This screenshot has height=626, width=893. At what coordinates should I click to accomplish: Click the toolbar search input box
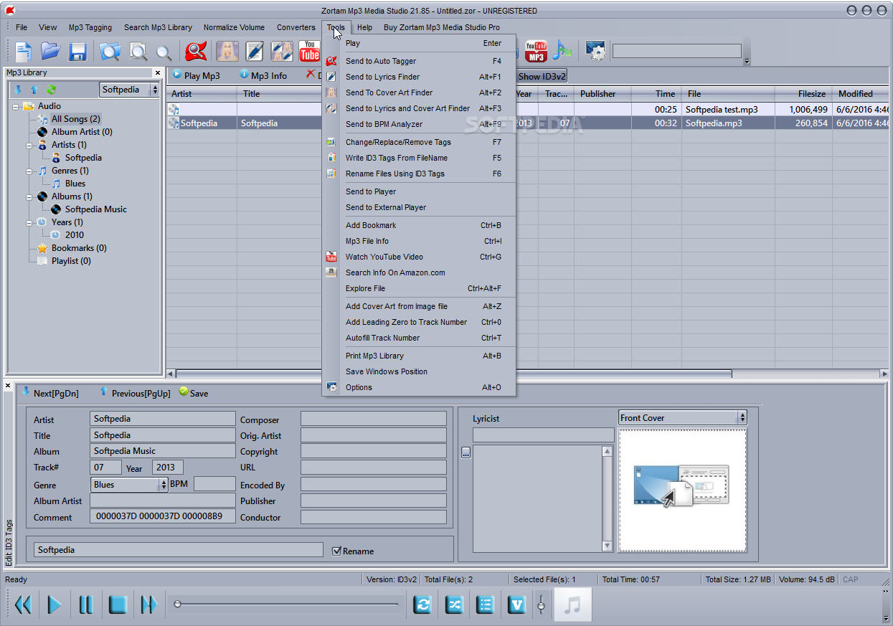676,51
